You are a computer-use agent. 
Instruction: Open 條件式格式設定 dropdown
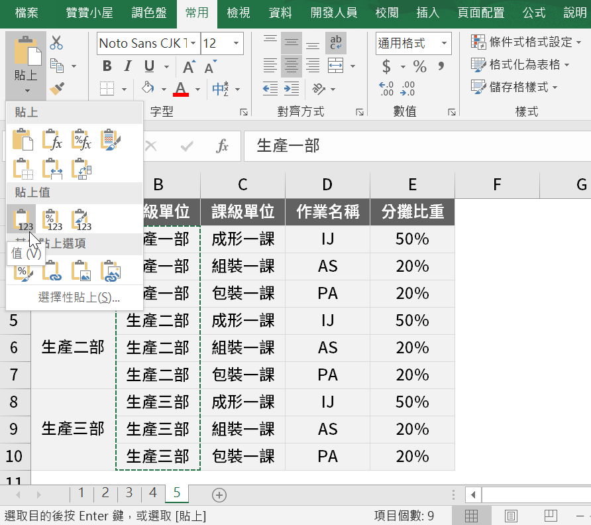coord(526,42)
